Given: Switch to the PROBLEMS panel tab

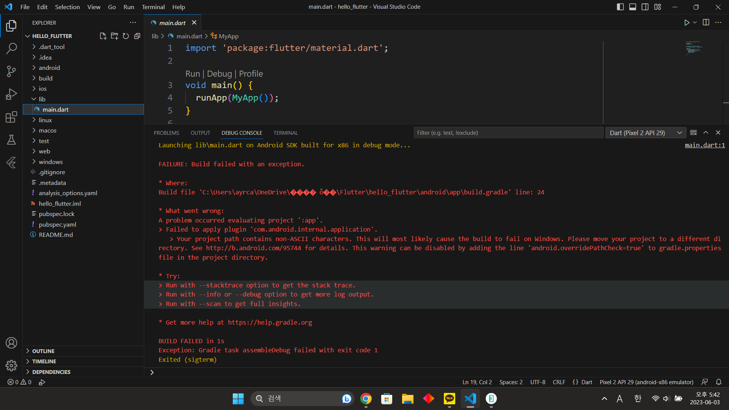Looking at the screenshot, I should coord(166,133).
